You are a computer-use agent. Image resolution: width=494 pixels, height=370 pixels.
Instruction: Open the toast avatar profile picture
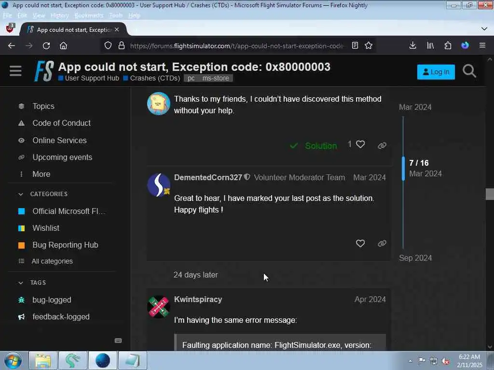[x=158, y=104]
